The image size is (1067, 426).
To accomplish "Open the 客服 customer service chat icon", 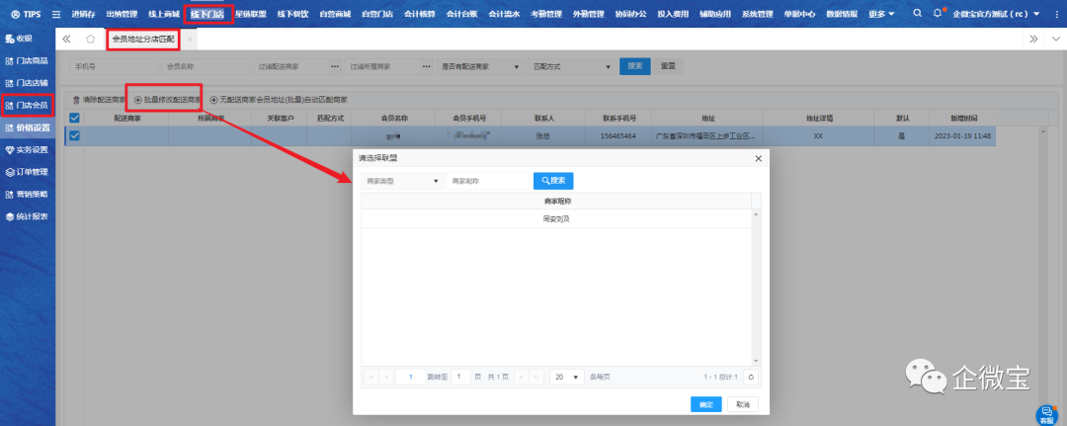I will pos(1047,414).
